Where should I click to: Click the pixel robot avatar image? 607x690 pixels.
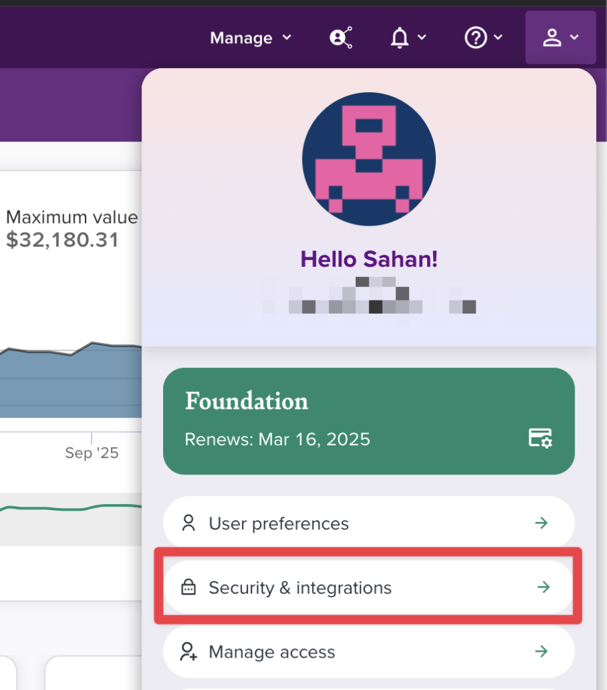(369, 160)
